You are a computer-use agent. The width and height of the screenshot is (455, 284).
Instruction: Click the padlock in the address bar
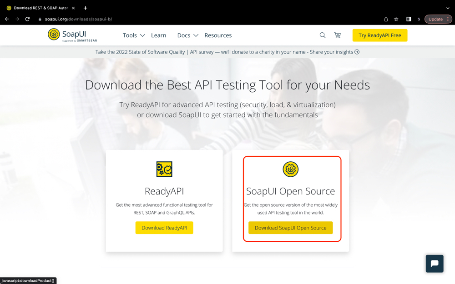point(40,19)
